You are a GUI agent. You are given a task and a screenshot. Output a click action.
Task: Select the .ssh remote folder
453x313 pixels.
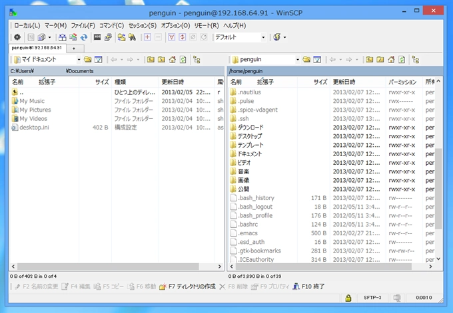coord(240,119)
